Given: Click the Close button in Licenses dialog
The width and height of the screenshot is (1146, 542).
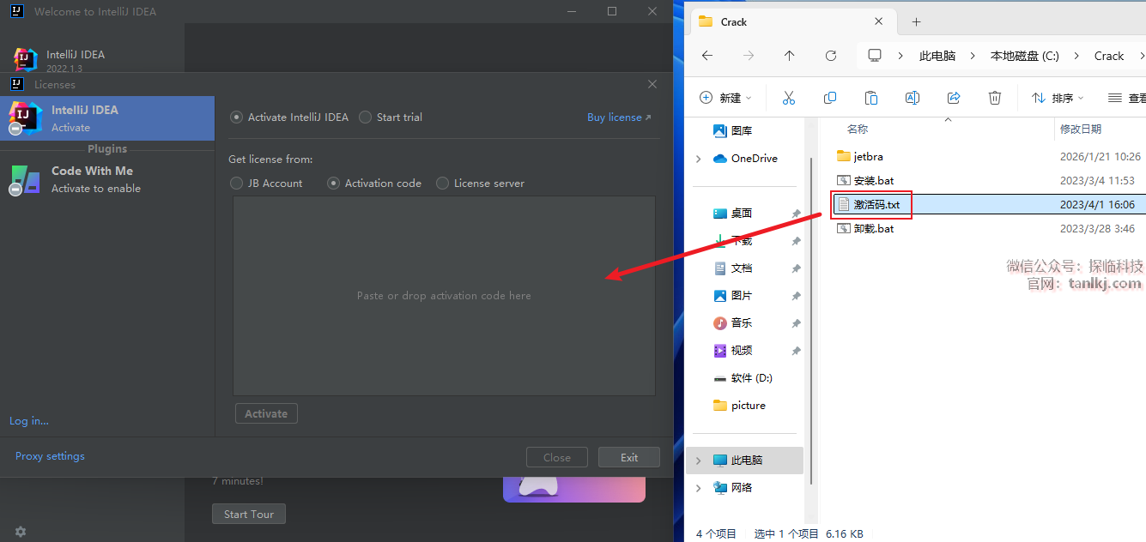Looking at the screenshot, I should 557,457.
